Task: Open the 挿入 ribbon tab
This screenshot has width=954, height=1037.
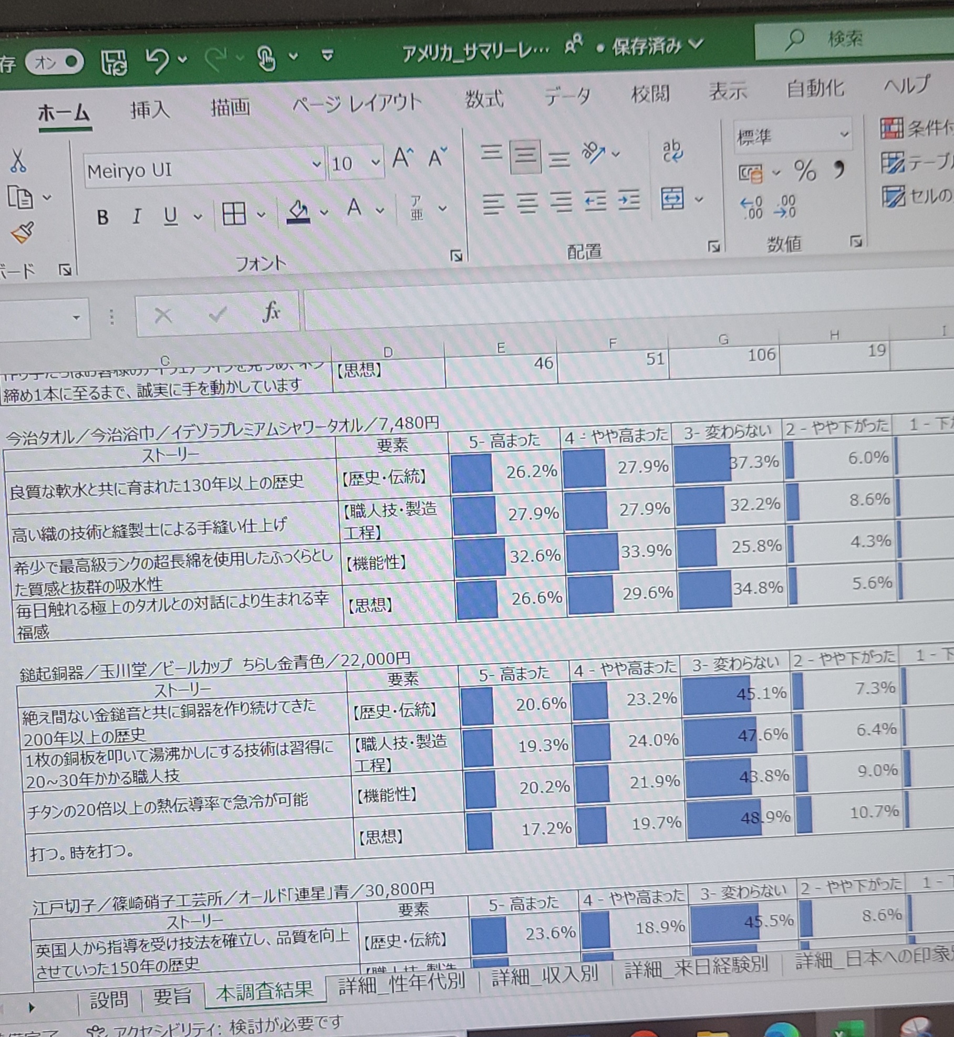Action: click(x=150, y=110)
